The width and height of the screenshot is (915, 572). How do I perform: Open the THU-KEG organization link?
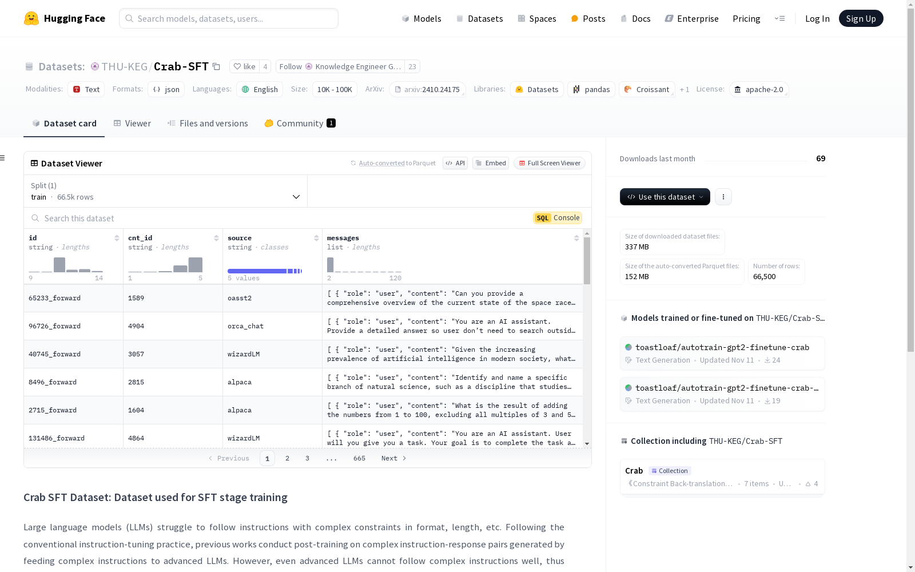[x=124, y=66]
